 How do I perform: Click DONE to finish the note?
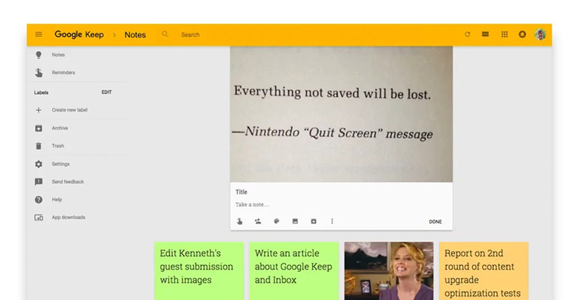coord(436,222)
